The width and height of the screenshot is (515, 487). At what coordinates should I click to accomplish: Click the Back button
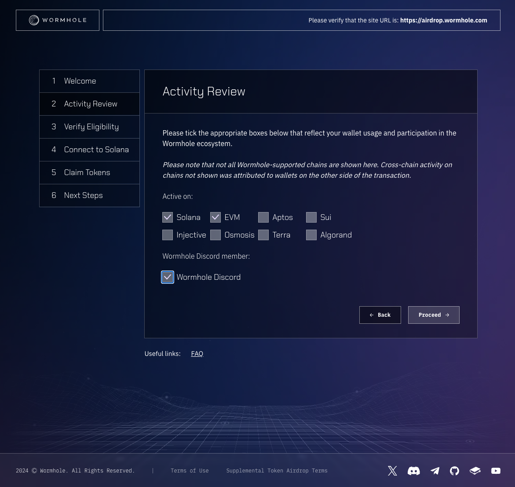click(x=380, y=315)
